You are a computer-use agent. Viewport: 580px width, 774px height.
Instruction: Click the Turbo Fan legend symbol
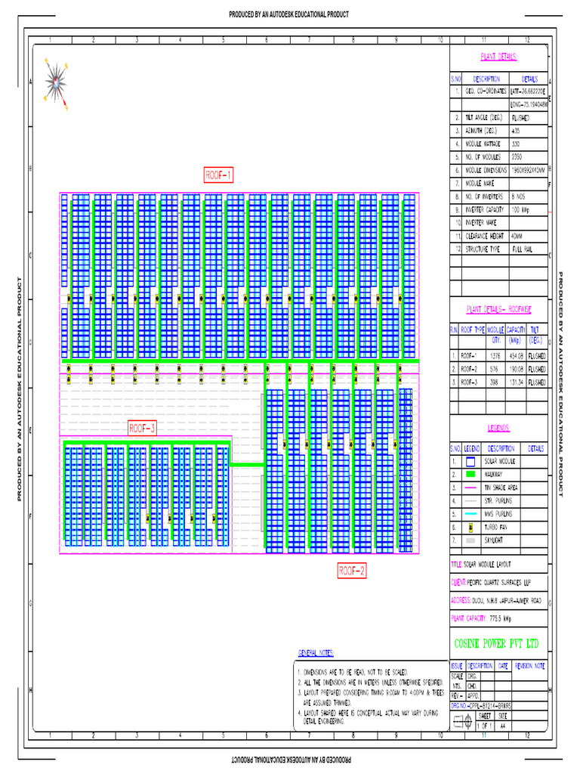470,528
